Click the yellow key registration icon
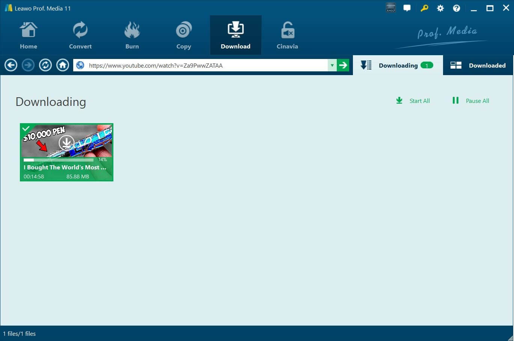Image resolution: width=514 pixels, height=341 pixels. [x=424, y=8]
